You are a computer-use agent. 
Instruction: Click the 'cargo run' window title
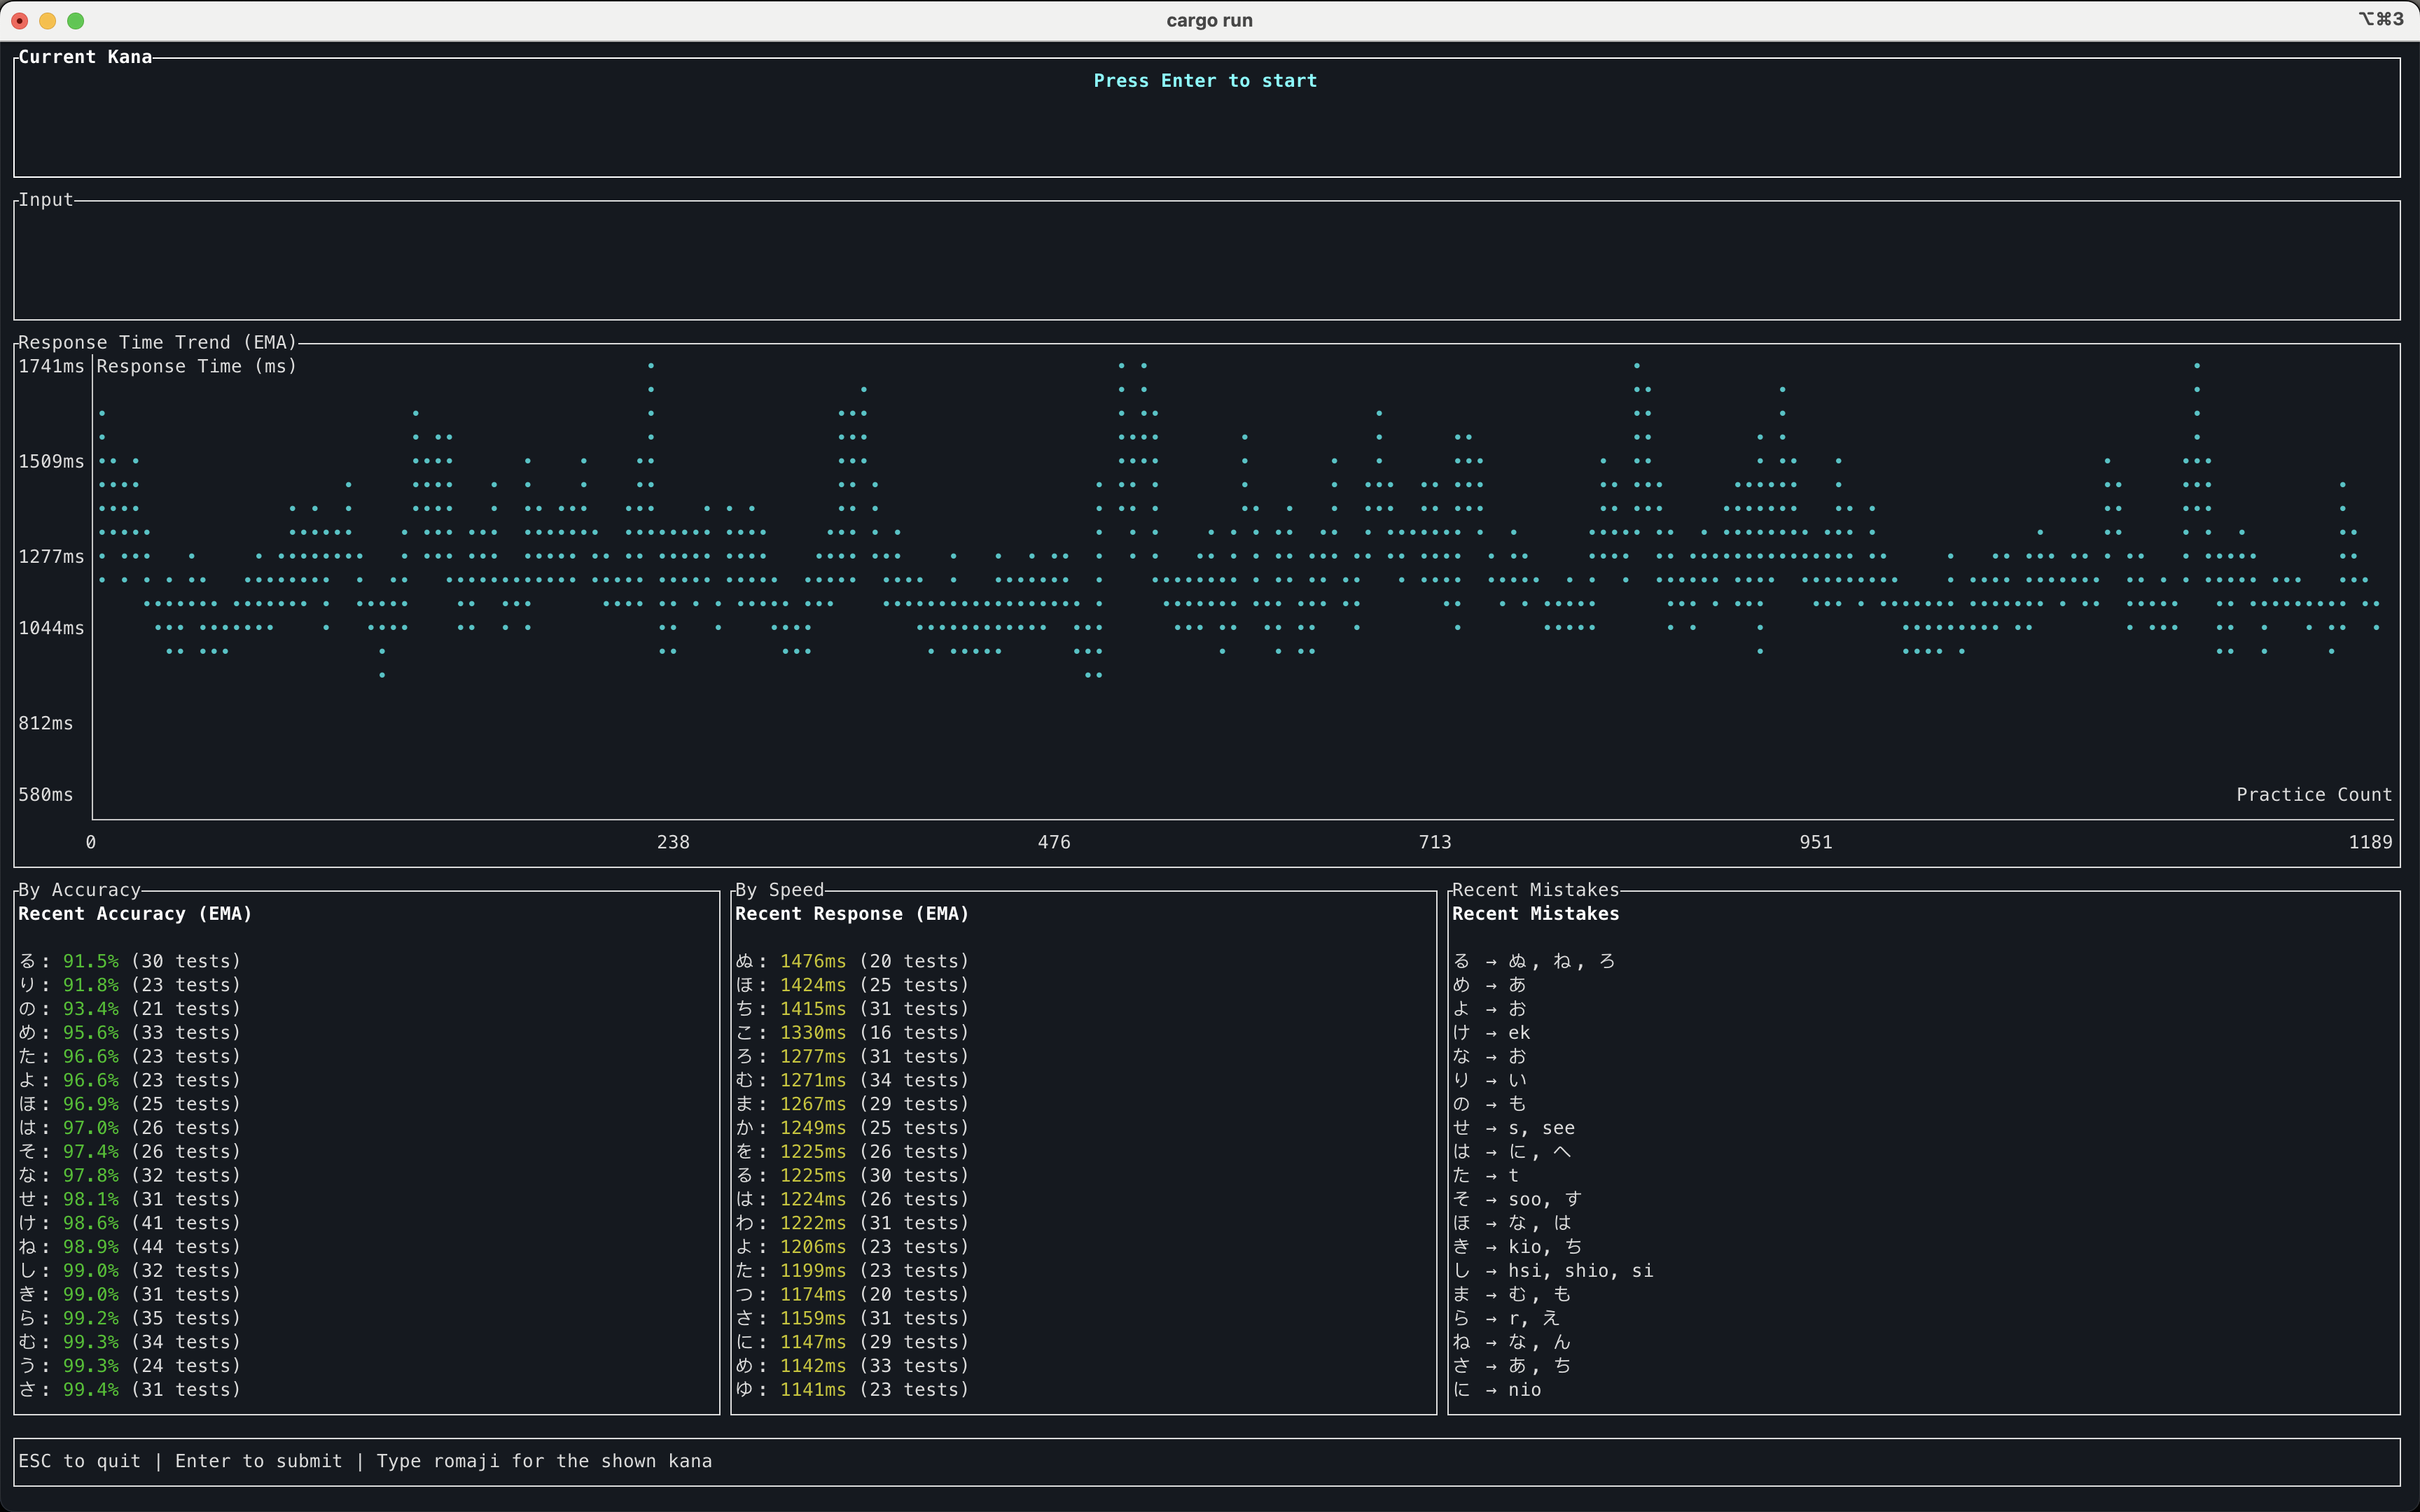[1209, 20]
